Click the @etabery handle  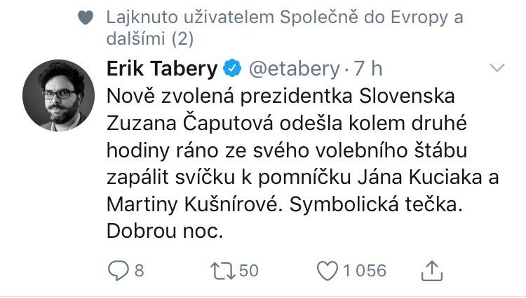click(294, 69)
